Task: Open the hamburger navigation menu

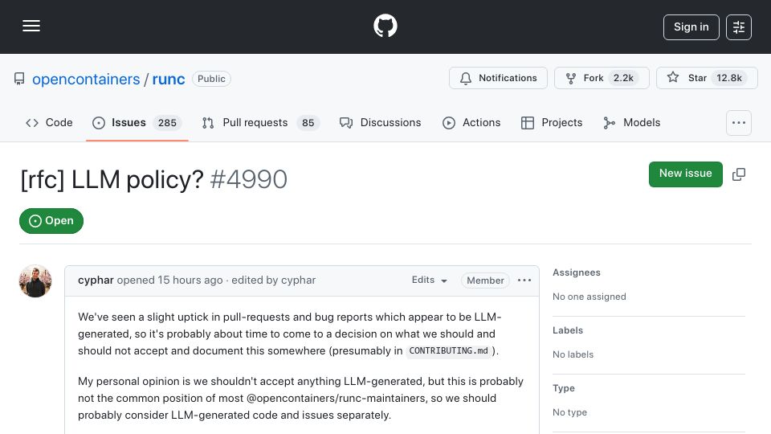Action: pyautogui.click(x=31, y=26)
